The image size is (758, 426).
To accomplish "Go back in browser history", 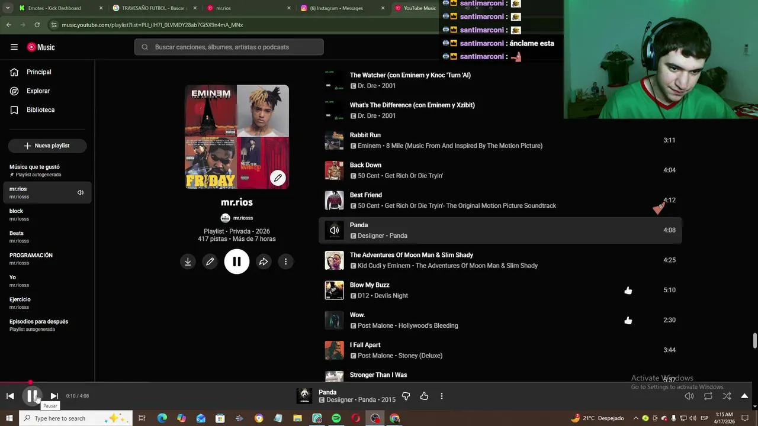I will click(8, 25).
